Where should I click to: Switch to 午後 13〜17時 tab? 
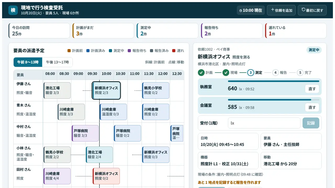pyautogui.click(x=57, y=62)
